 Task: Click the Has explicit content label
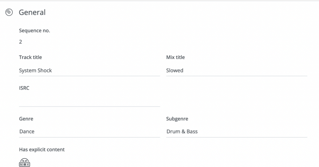[42, 150]
